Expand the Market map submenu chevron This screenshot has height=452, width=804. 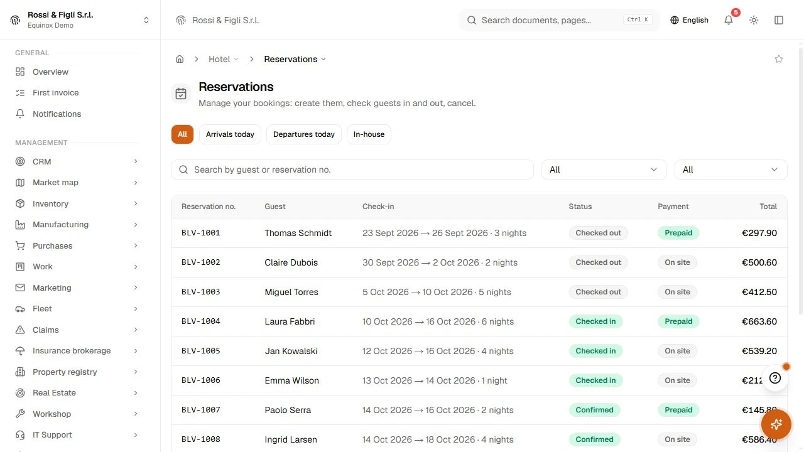(x=136, y=183)
